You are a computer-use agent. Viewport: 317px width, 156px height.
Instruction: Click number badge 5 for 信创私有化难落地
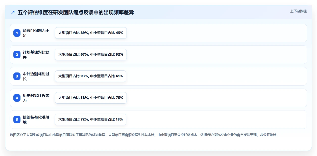click(17, 120)
